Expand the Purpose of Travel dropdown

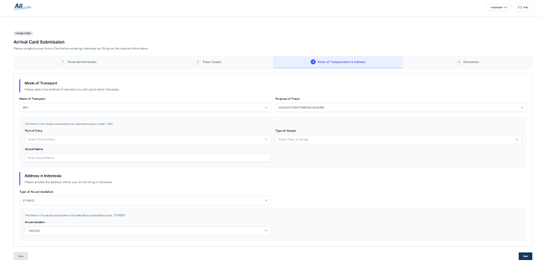click(401, 108)
